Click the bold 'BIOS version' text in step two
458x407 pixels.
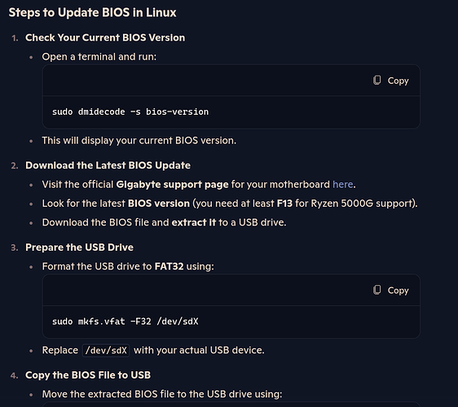point(159,203)
